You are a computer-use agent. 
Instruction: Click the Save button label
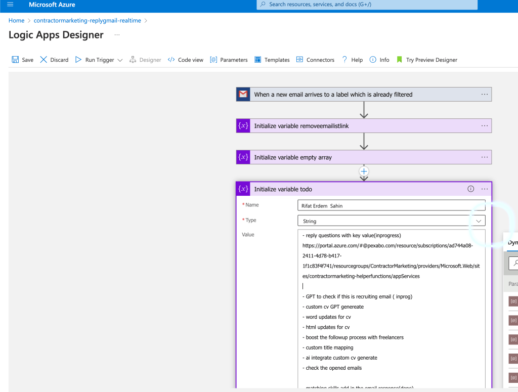[28, 60]
